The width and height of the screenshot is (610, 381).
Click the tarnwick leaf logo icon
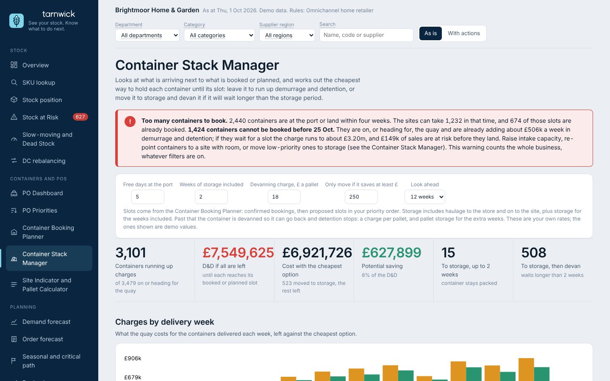pyautogui.click(x=17, y=21)
